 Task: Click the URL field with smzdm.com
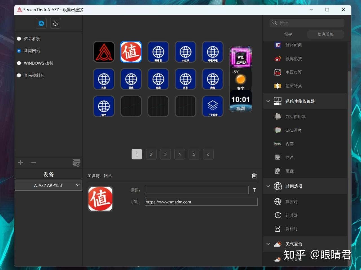(201, 202)
